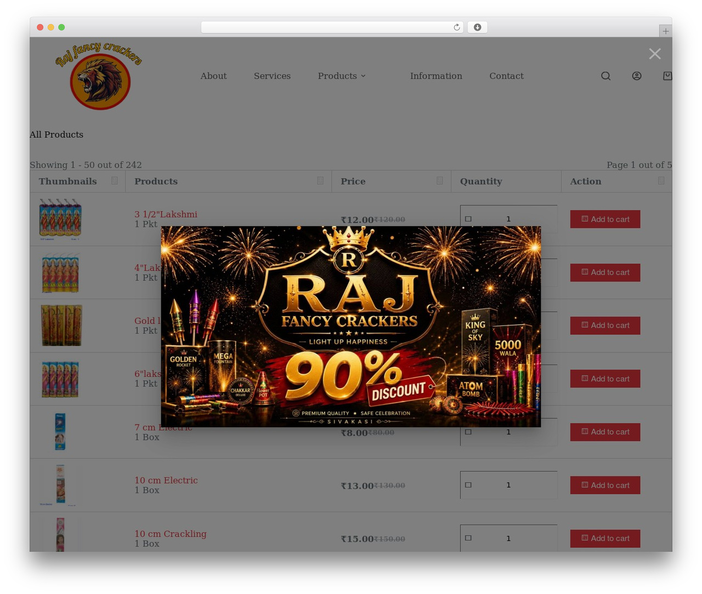Open a new tab with the plus button
702x594 pixels.
pyautogui.click(x=665, y=31)
